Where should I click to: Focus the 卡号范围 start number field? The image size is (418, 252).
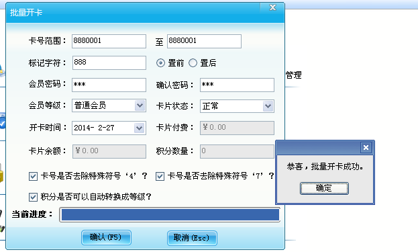pyautogui.click(x=109, y=41)
